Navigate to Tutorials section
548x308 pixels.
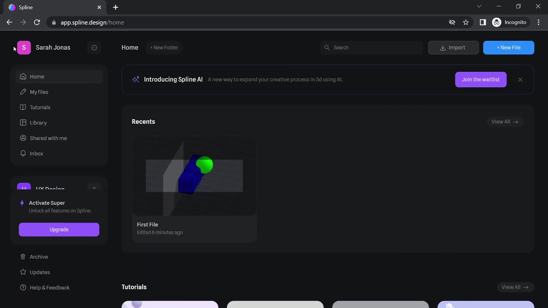[x=40, y=107]
